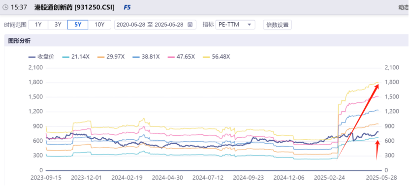Click the 动态 label at top right
Image resolution: width=409 pixels, height=186 pixels.
[x=403, y=7]
